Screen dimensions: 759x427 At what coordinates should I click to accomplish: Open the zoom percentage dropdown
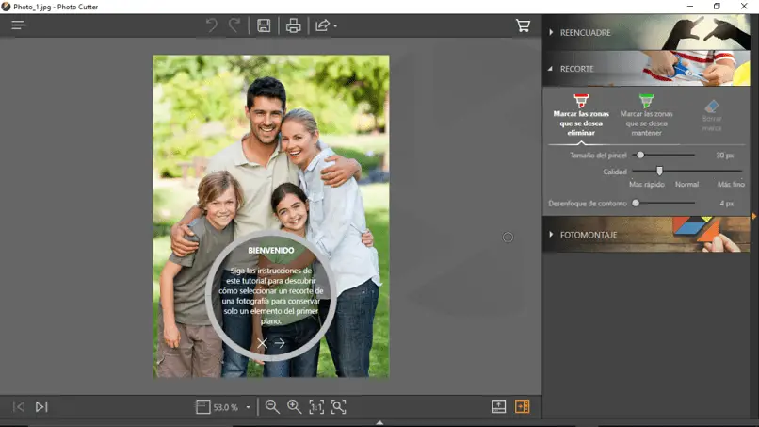[249, 407]
